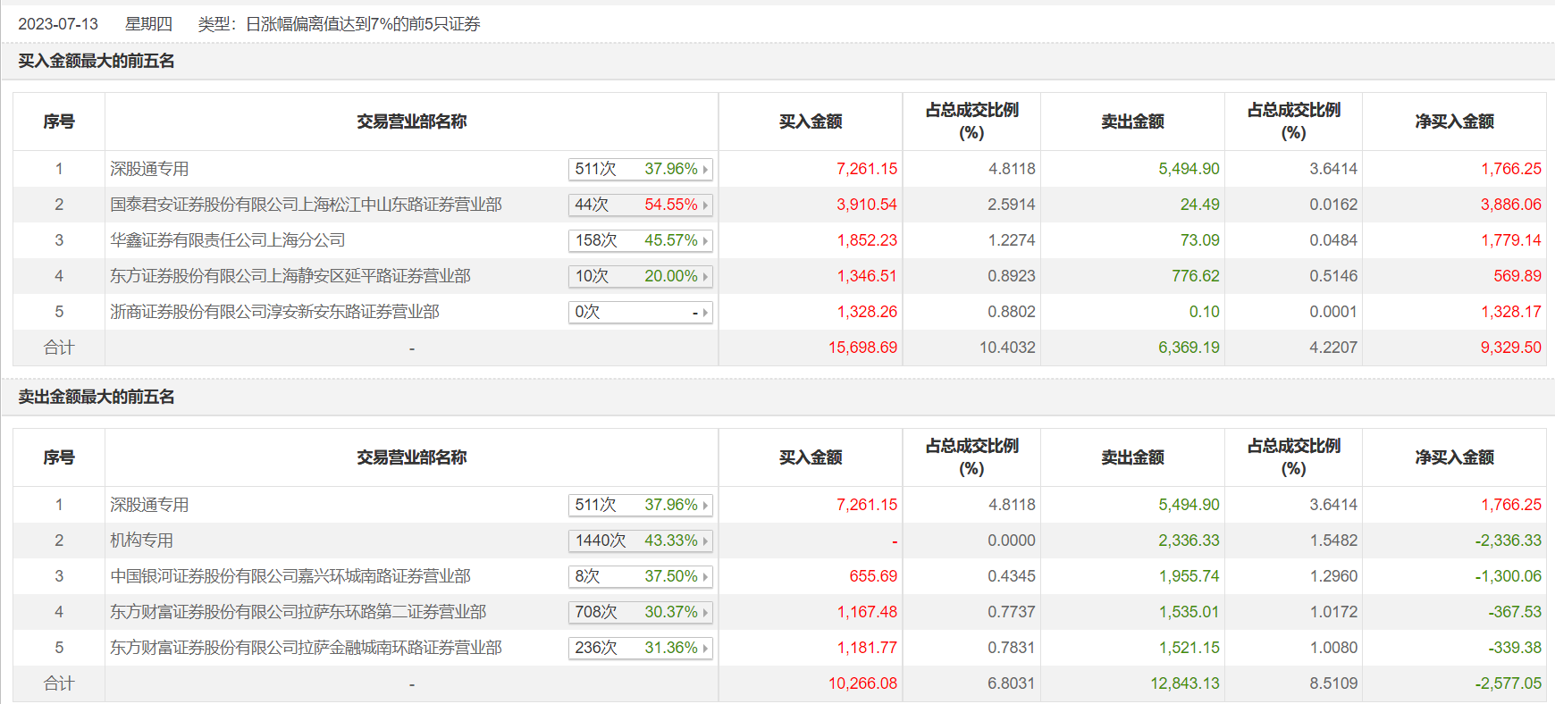Image resolution: width=1555 pixels, height=704 pixels.
Task: Click the small arrow on the 0次 box
Action: (705, 313)
